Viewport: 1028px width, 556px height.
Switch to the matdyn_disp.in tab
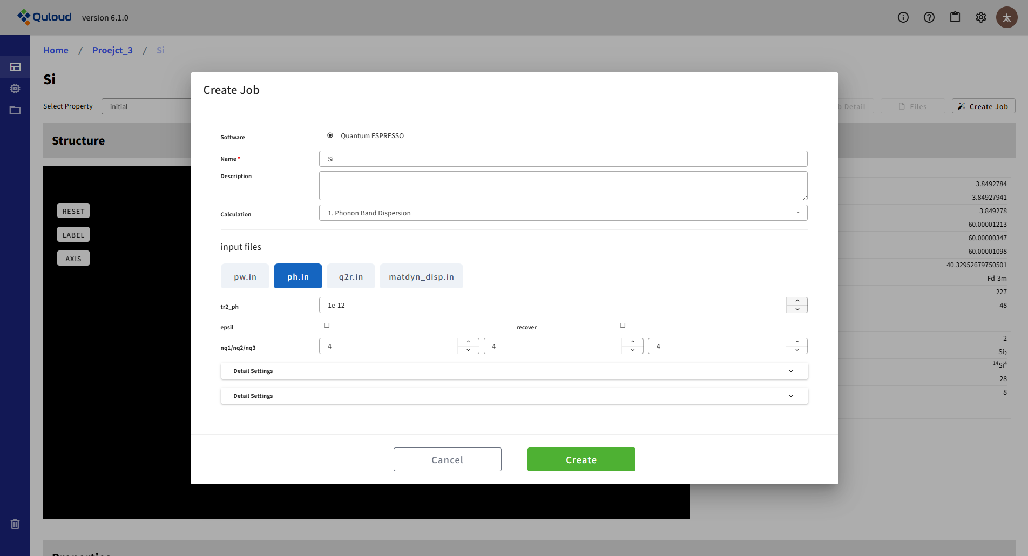421,276
